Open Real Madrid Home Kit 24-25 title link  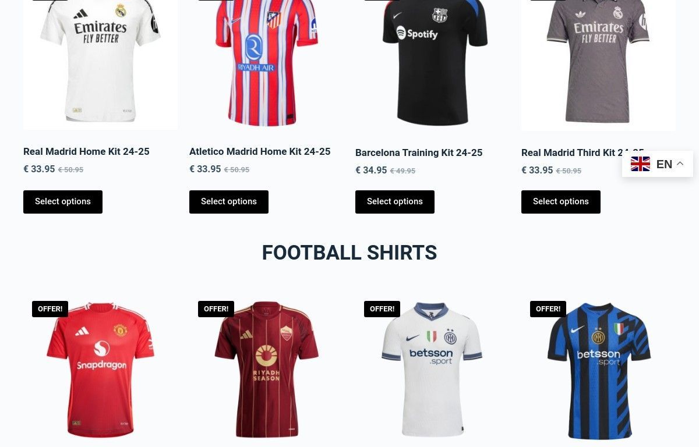pos(86,151)
